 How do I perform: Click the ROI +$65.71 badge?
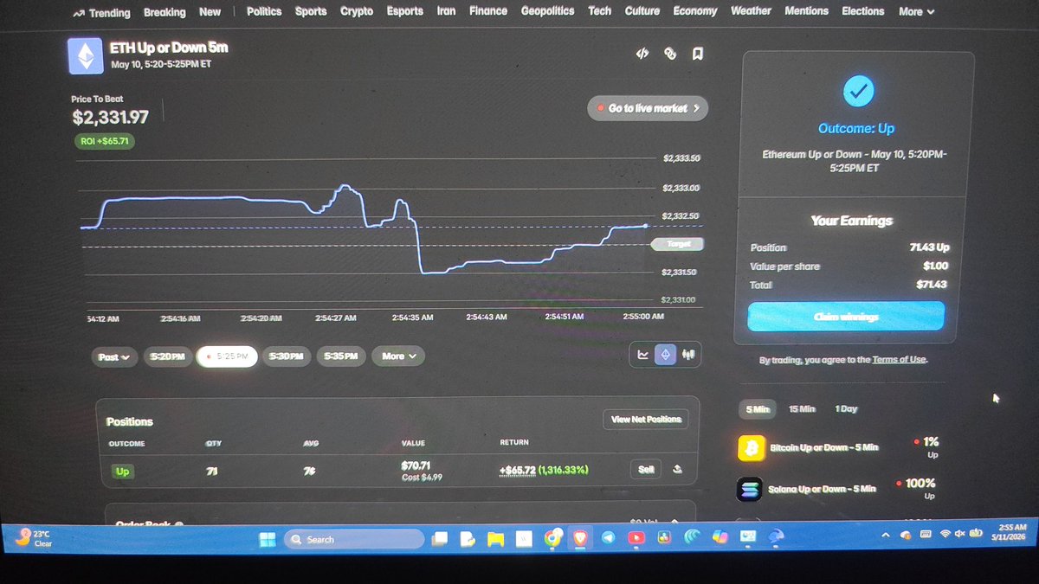[103, 141]
